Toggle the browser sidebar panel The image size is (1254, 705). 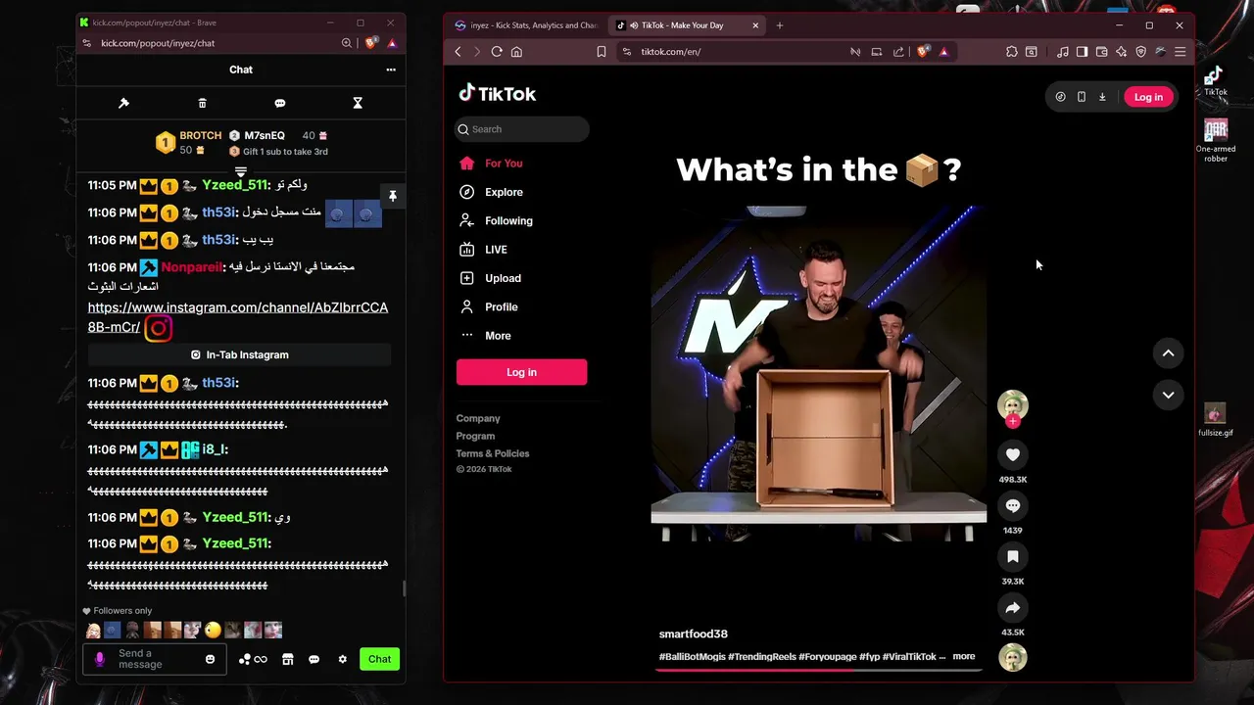(1082, 52)
